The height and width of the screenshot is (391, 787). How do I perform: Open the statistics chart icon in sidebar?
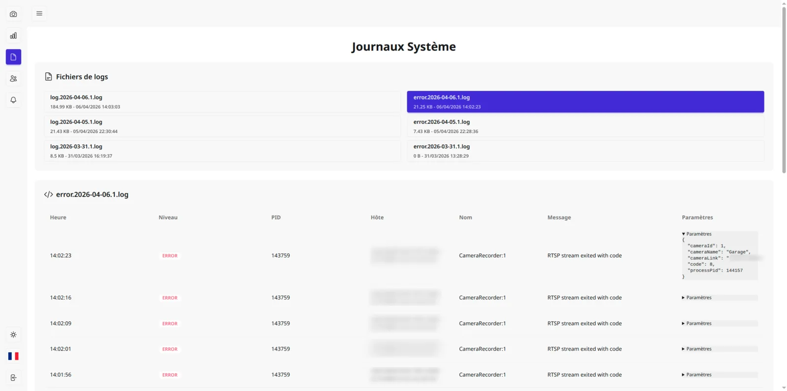pyautogui.click(x=13, y=36)
